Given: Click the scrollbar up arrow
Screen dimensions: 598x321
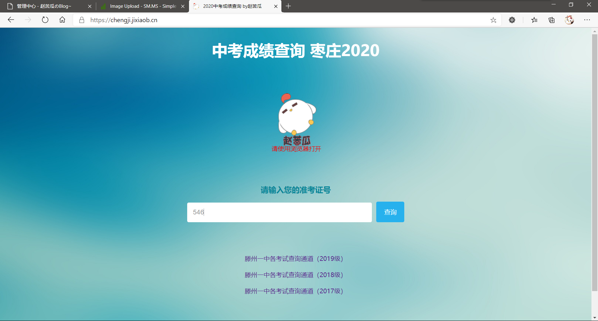Looking at the screenshot, I should tap(595, 31).
